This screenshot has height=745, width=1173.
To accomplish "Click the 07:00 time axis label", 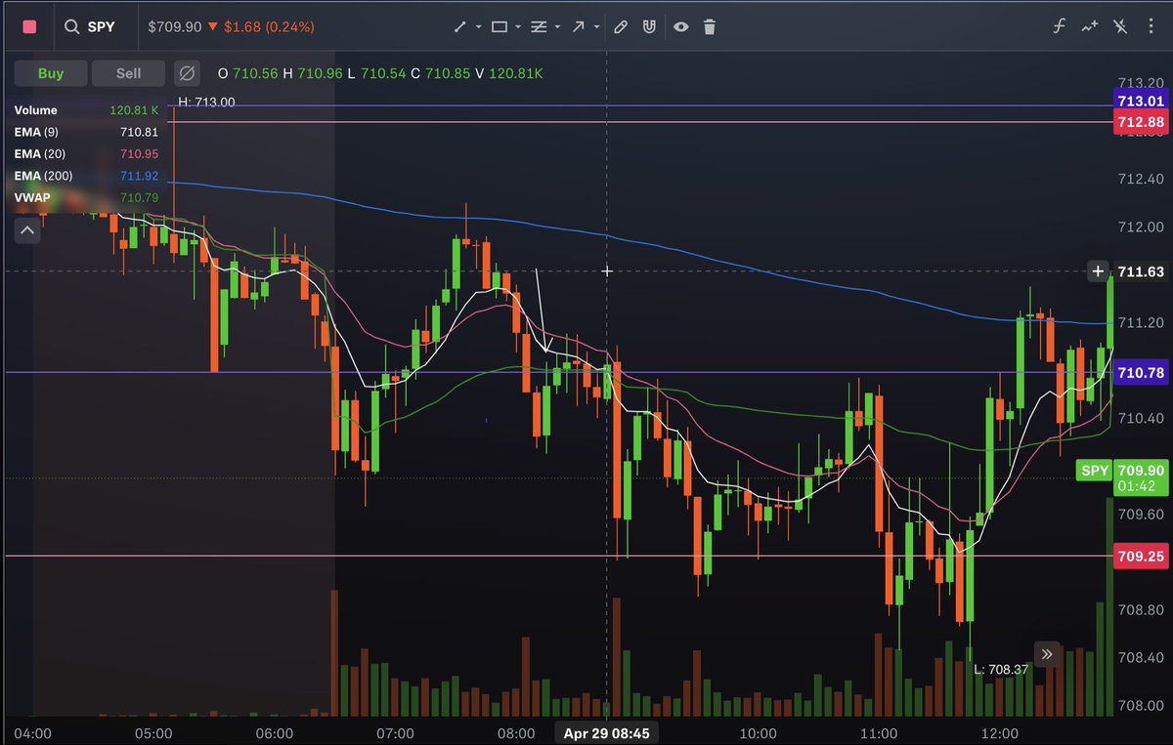I will 395,733.
